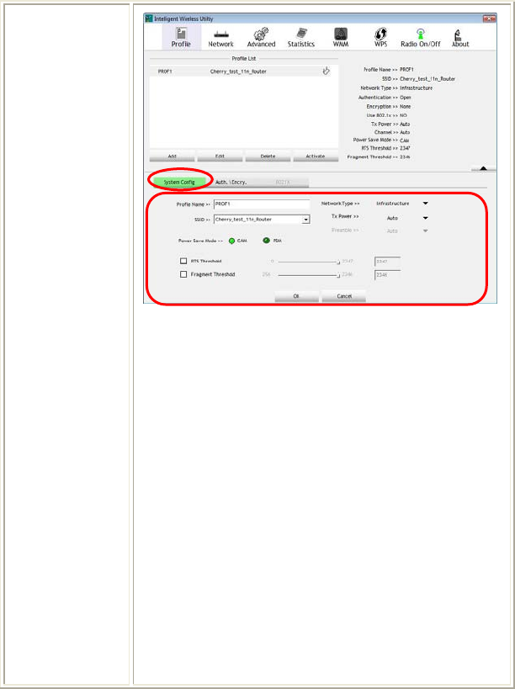Screen dimensions: 515x689
Task: Click the Delete profile button
Action: click(x=268, y=156)
